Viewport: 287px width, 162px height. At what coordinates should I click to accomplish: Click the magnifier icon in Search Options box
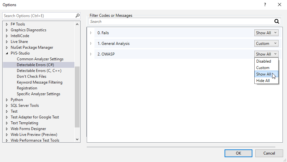[x=78, y=16]
